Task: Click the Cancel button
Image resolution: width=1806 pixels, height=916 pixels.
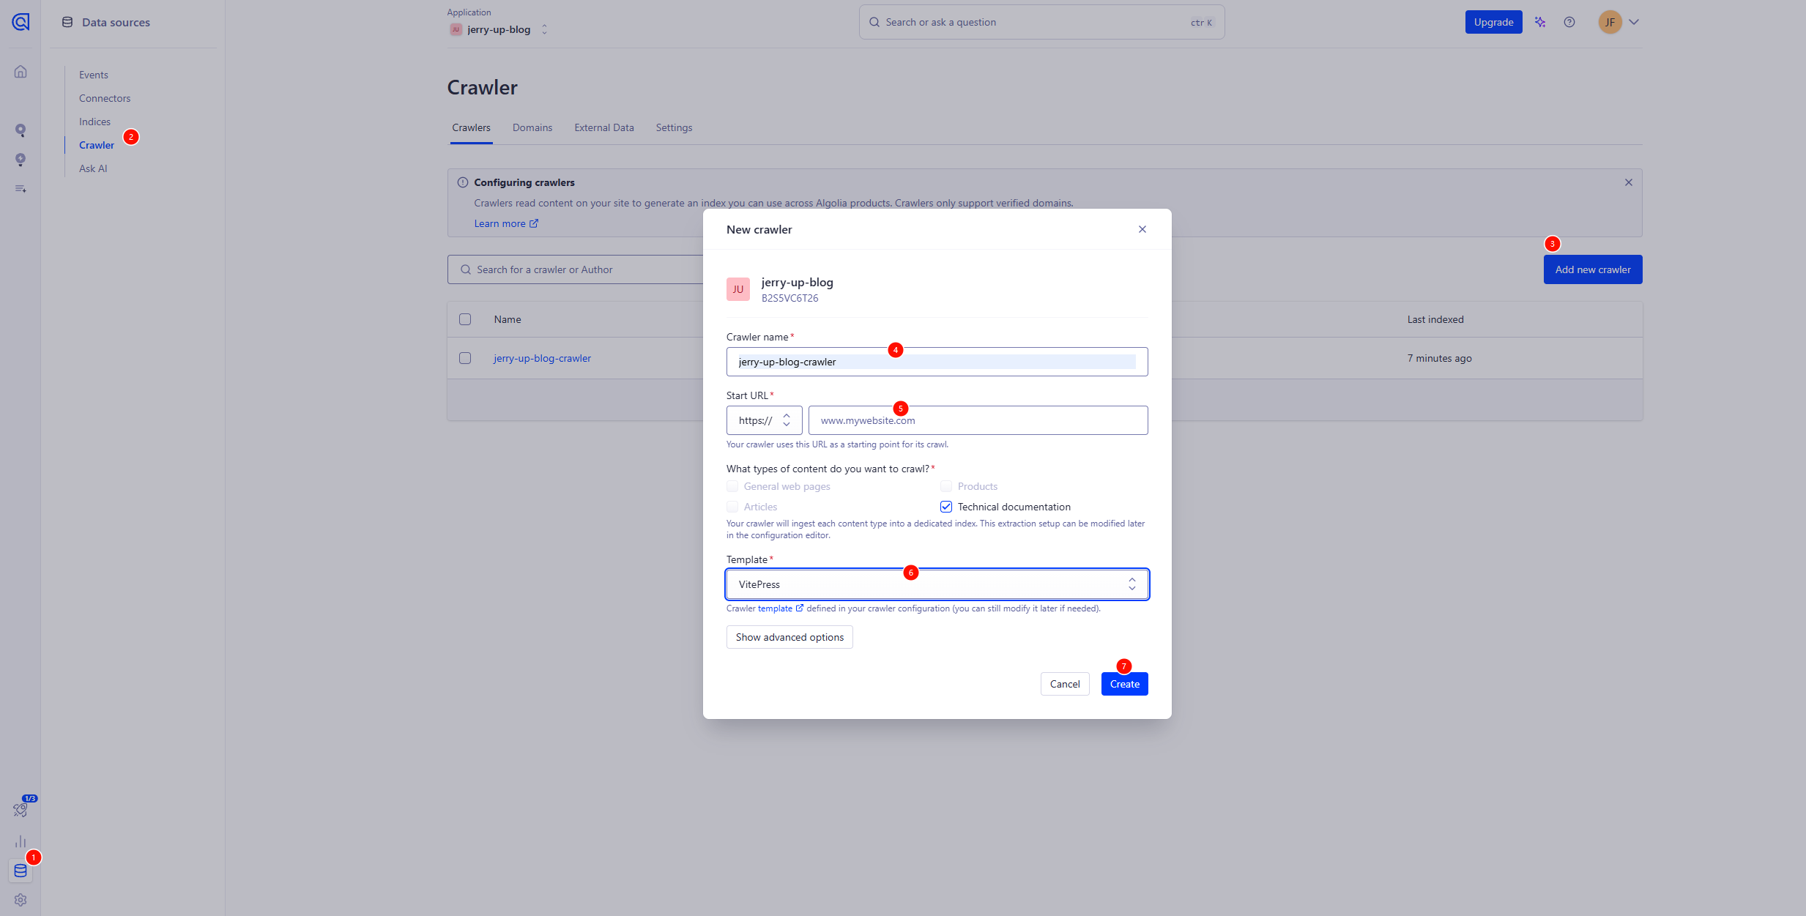Action: pyautogui.click(x=1065, y=684)
